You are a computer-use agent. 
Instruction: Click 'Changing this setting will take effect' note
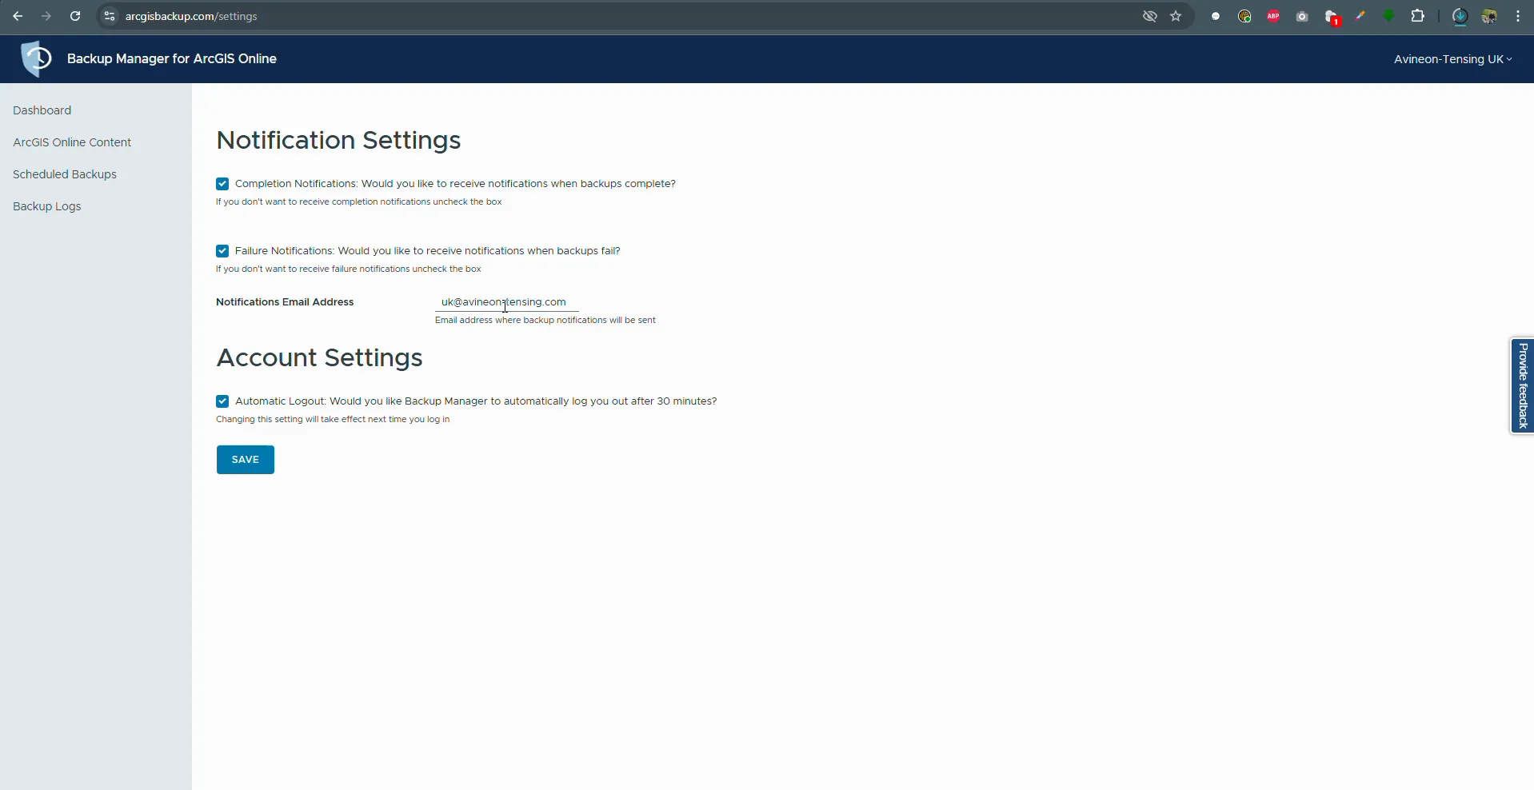[333, 419]
